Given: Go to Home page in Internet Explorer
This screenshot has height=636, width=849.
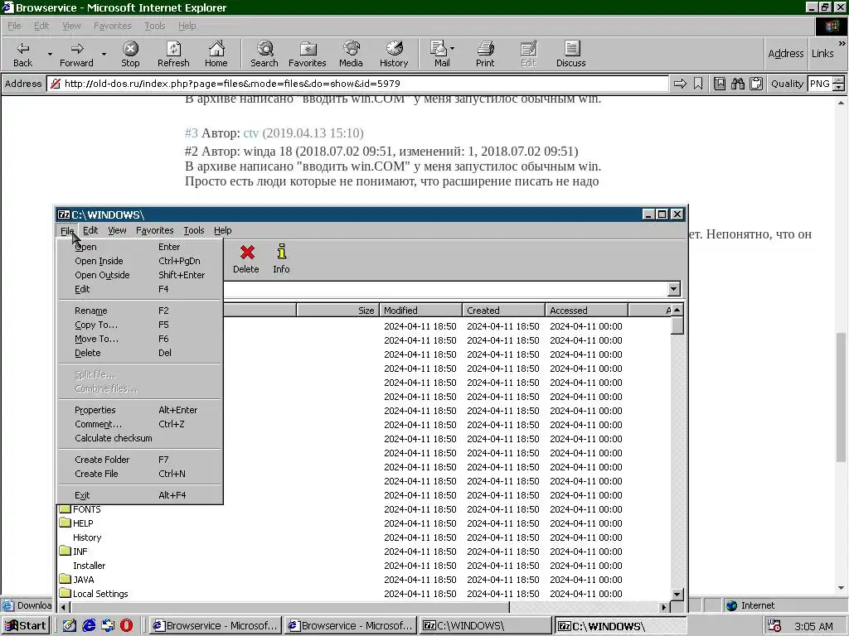Looking at the screenshot, I should click(216, 54).
